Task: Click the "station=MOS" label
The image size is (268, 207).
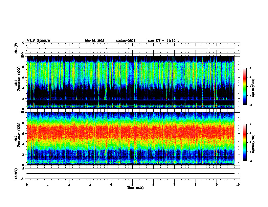Action: [126, 41]
